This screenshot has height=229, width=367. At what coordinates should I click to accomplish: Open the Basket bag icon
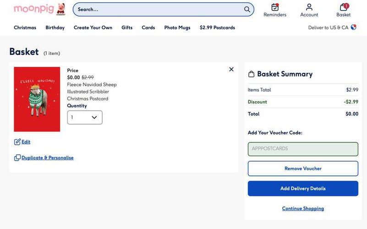click(343, 7)
